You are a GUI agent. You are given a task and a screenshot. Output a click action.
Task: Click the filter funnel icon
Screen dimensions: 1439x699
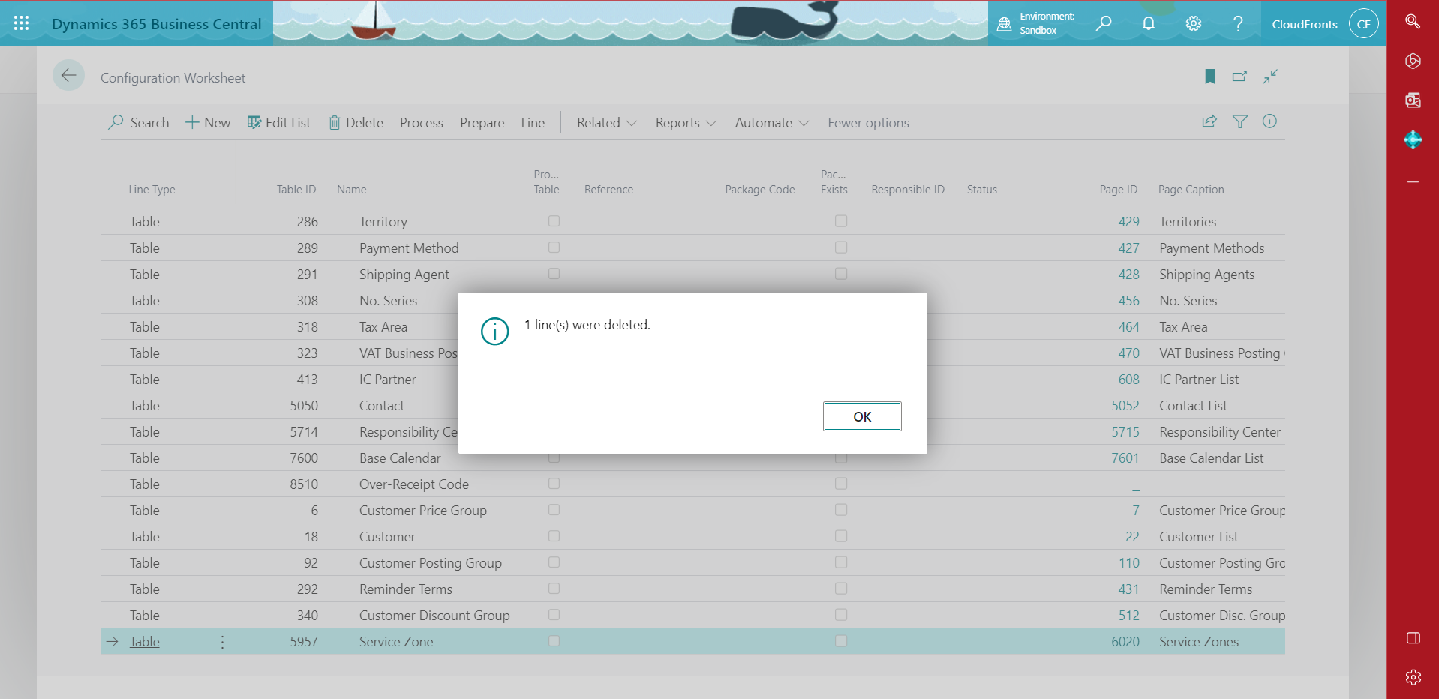point(1239,121)
